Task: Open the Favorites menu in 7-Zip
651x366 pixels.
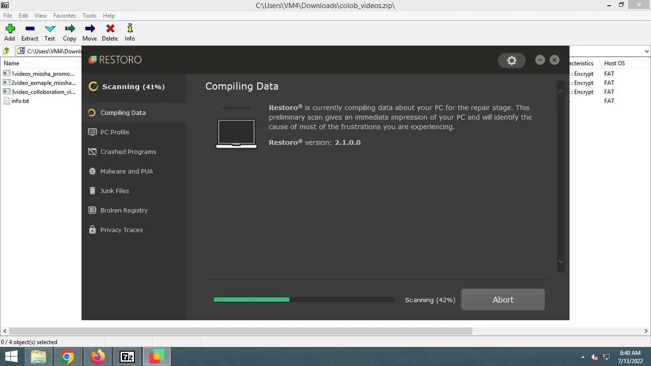Action: click(64, 16)
